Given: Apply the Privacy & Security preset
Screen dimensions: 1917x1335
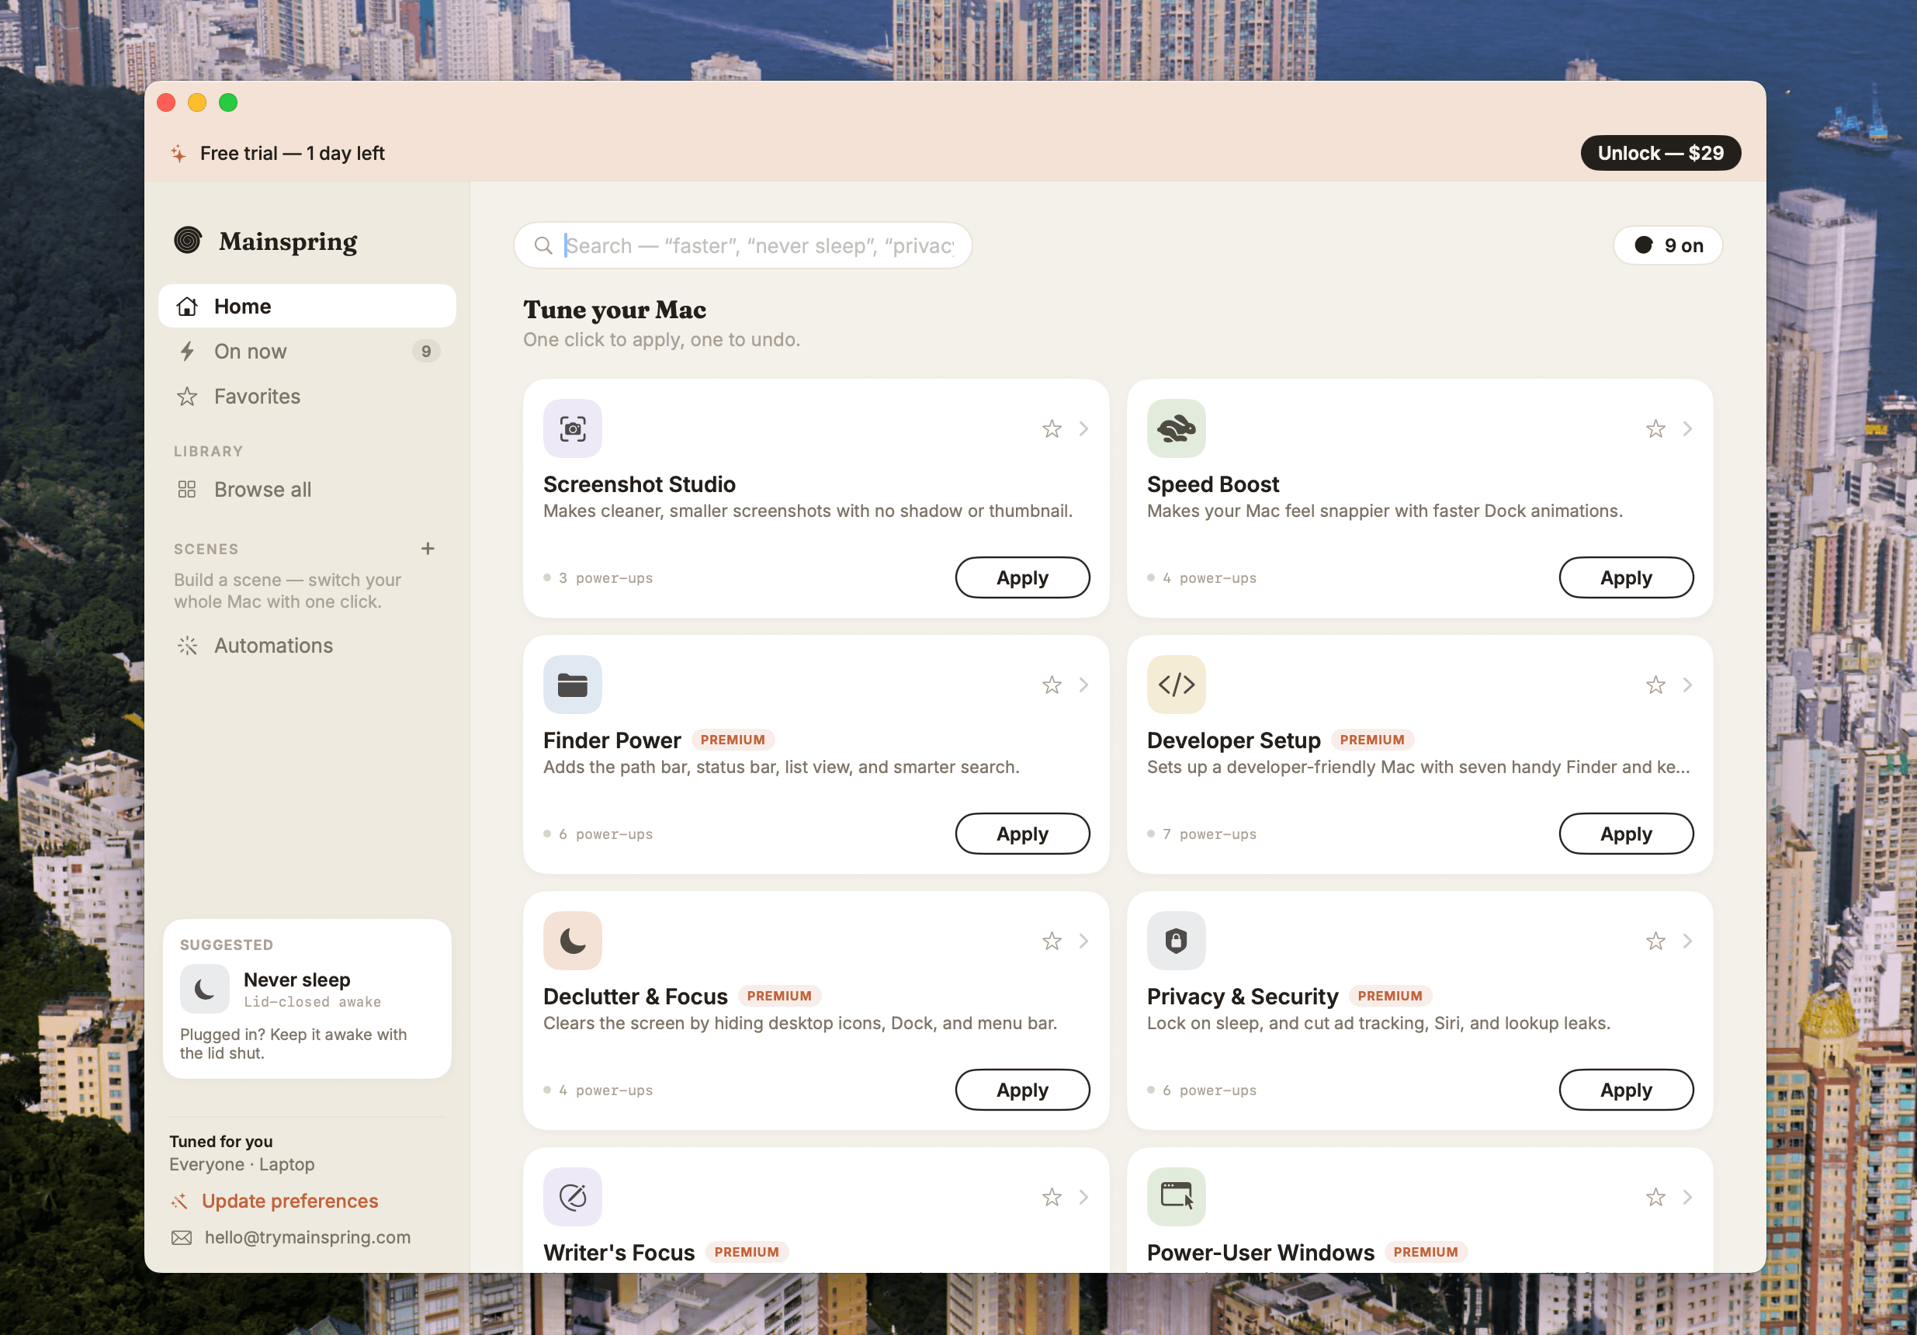Looking at the screenshot, I should [1626, 1091].
